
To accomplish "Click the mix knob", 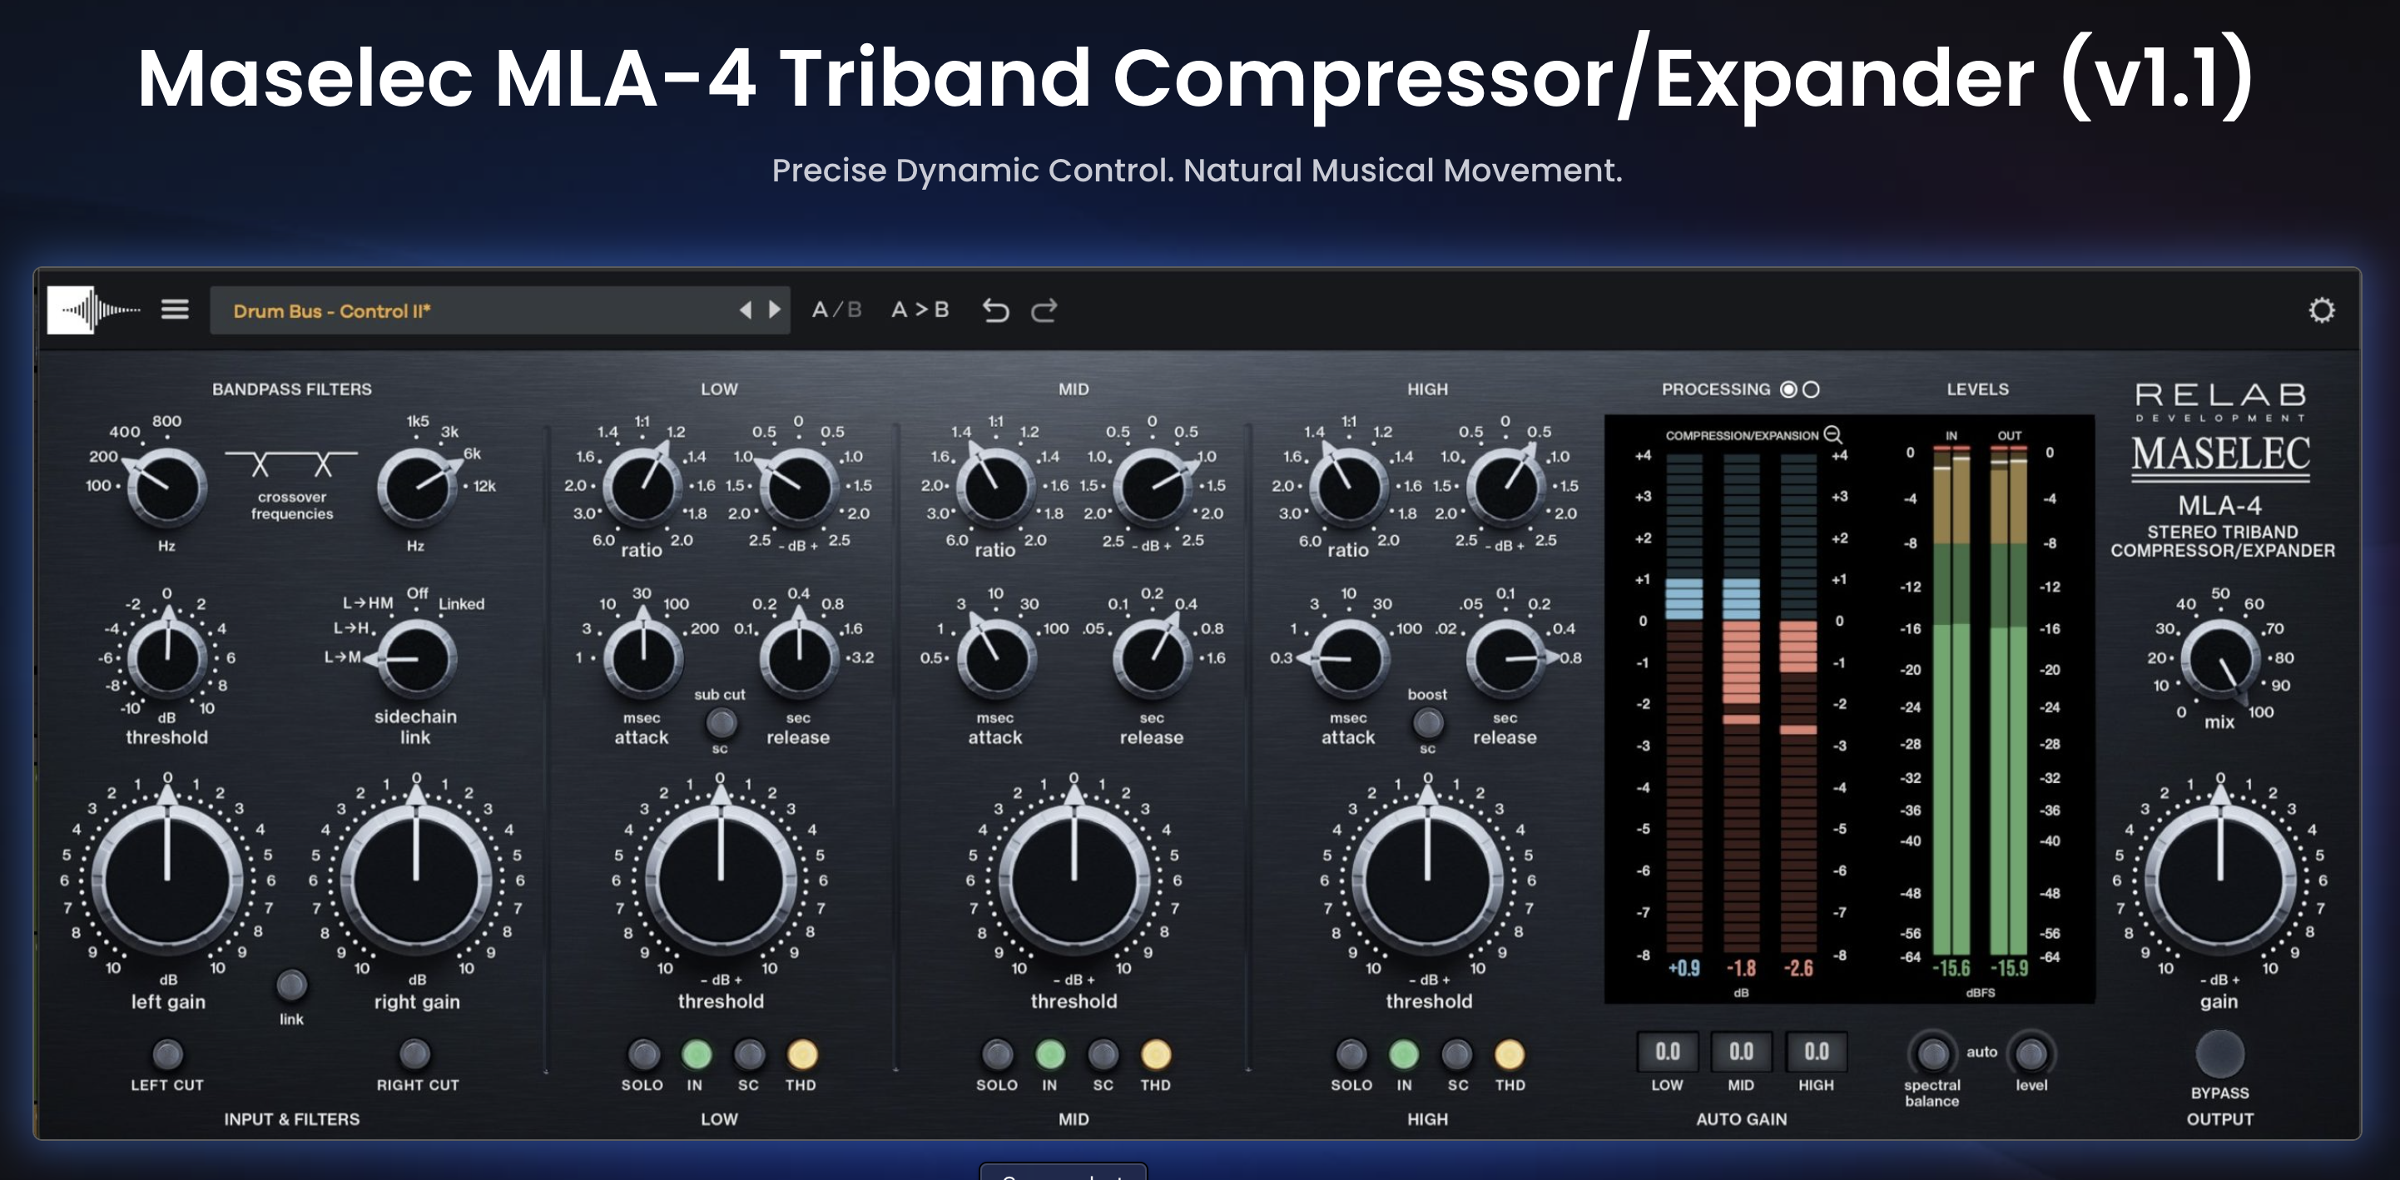I will pos(2220,658).
